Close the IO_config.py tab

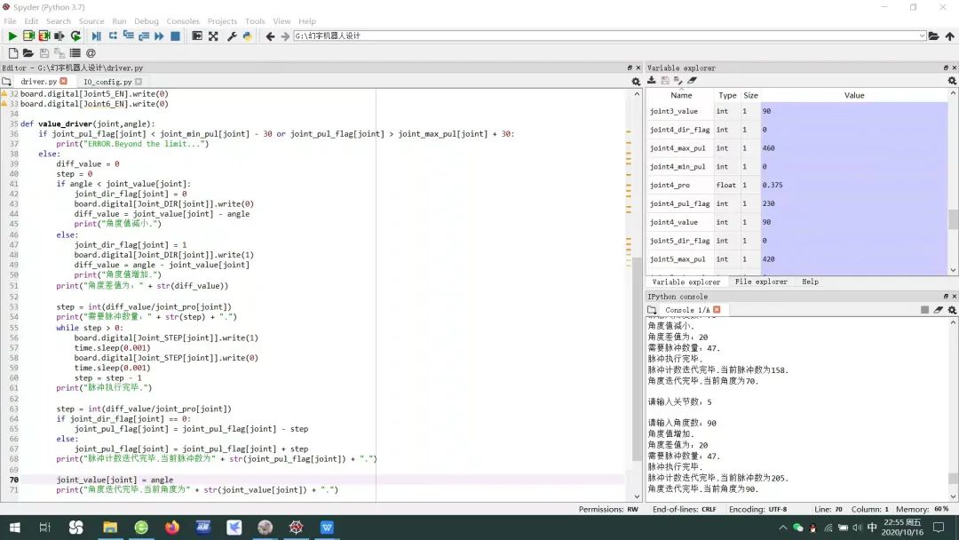tap(139, 82)
